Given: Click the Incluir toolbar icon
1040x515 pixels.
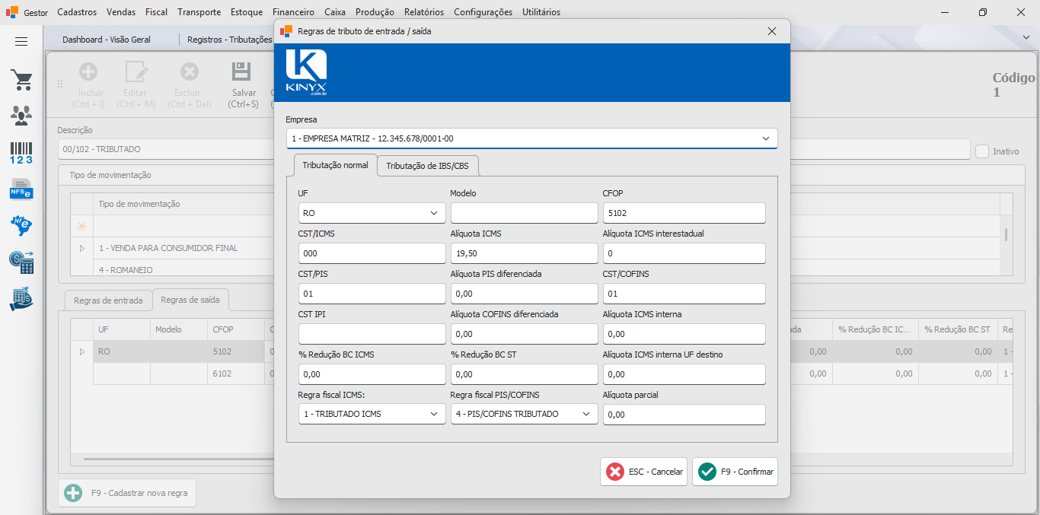Looking at the screenshot, I should pos(88,72).
